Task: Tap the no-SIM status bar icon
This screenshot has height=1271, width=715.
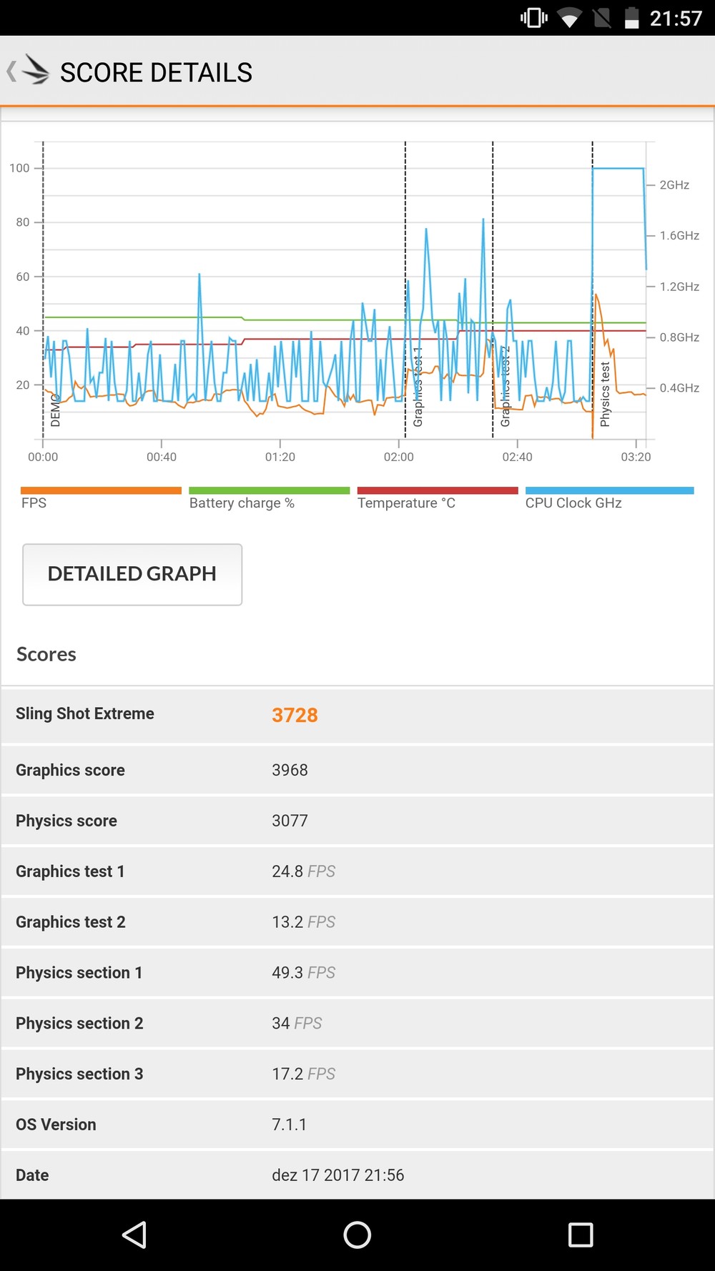Action: (x=602, y=18)
